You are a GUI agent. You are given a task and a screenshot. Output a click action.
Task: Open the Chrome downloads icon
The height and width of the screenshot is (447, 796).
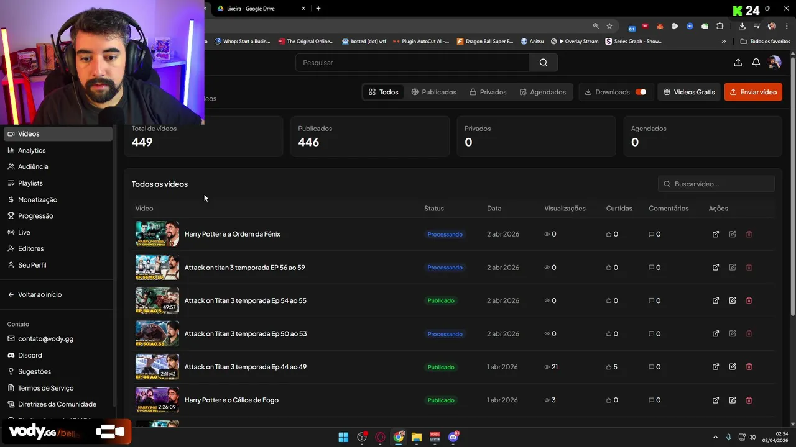pos(742,26)
